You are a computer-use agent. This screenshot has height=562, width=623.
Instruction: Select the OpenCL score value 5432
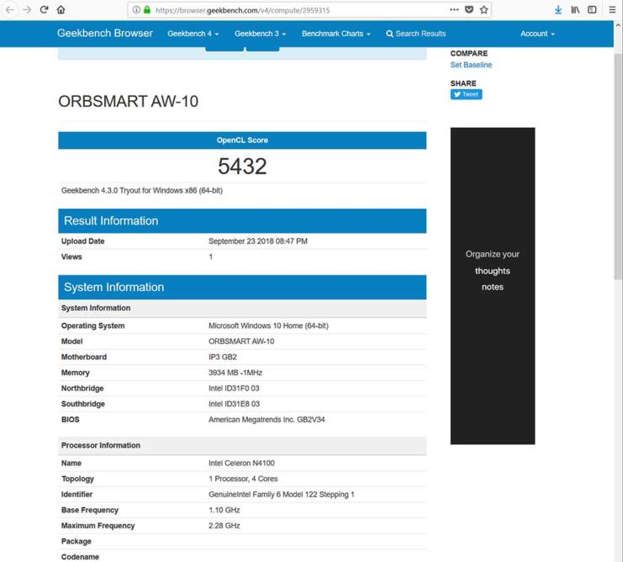click(x=242, y=166)
